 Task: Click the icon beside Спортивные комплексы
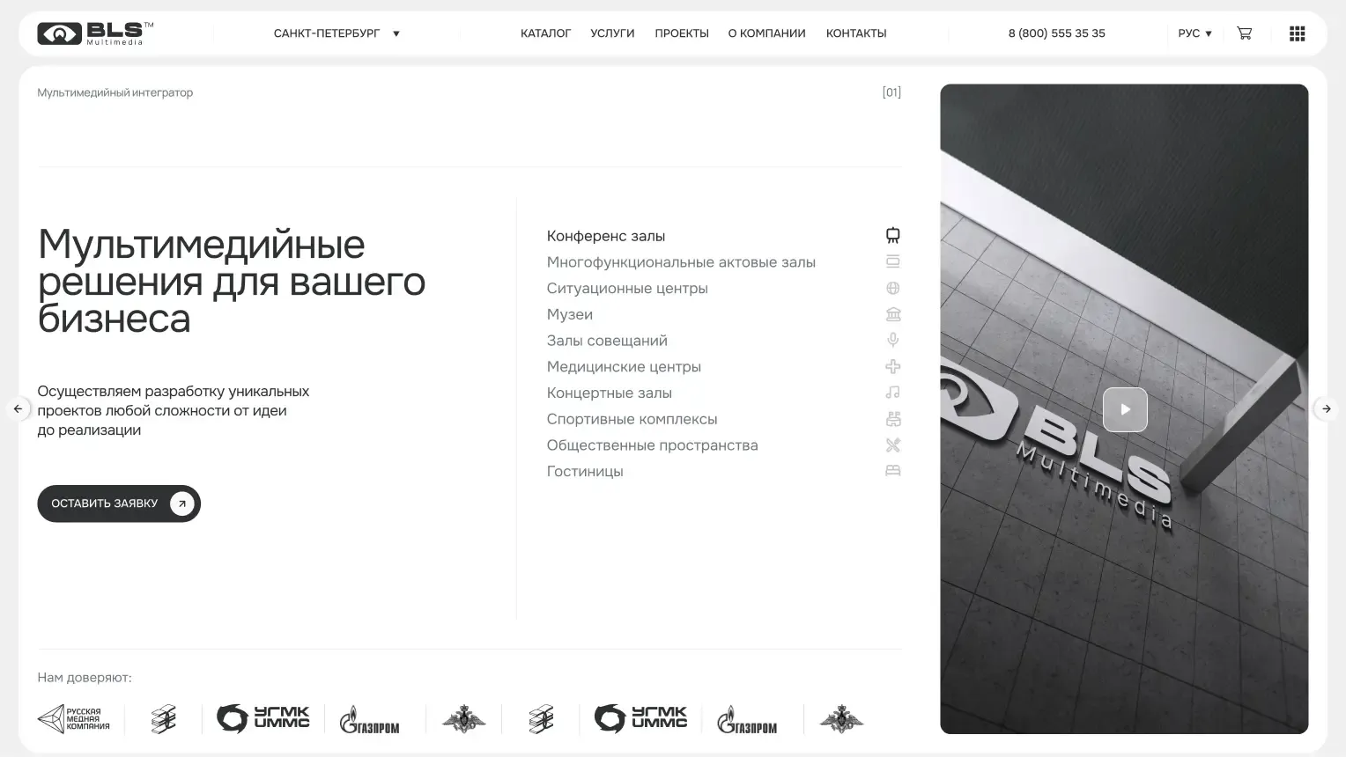pyautogui.click(x=892, y=419)
